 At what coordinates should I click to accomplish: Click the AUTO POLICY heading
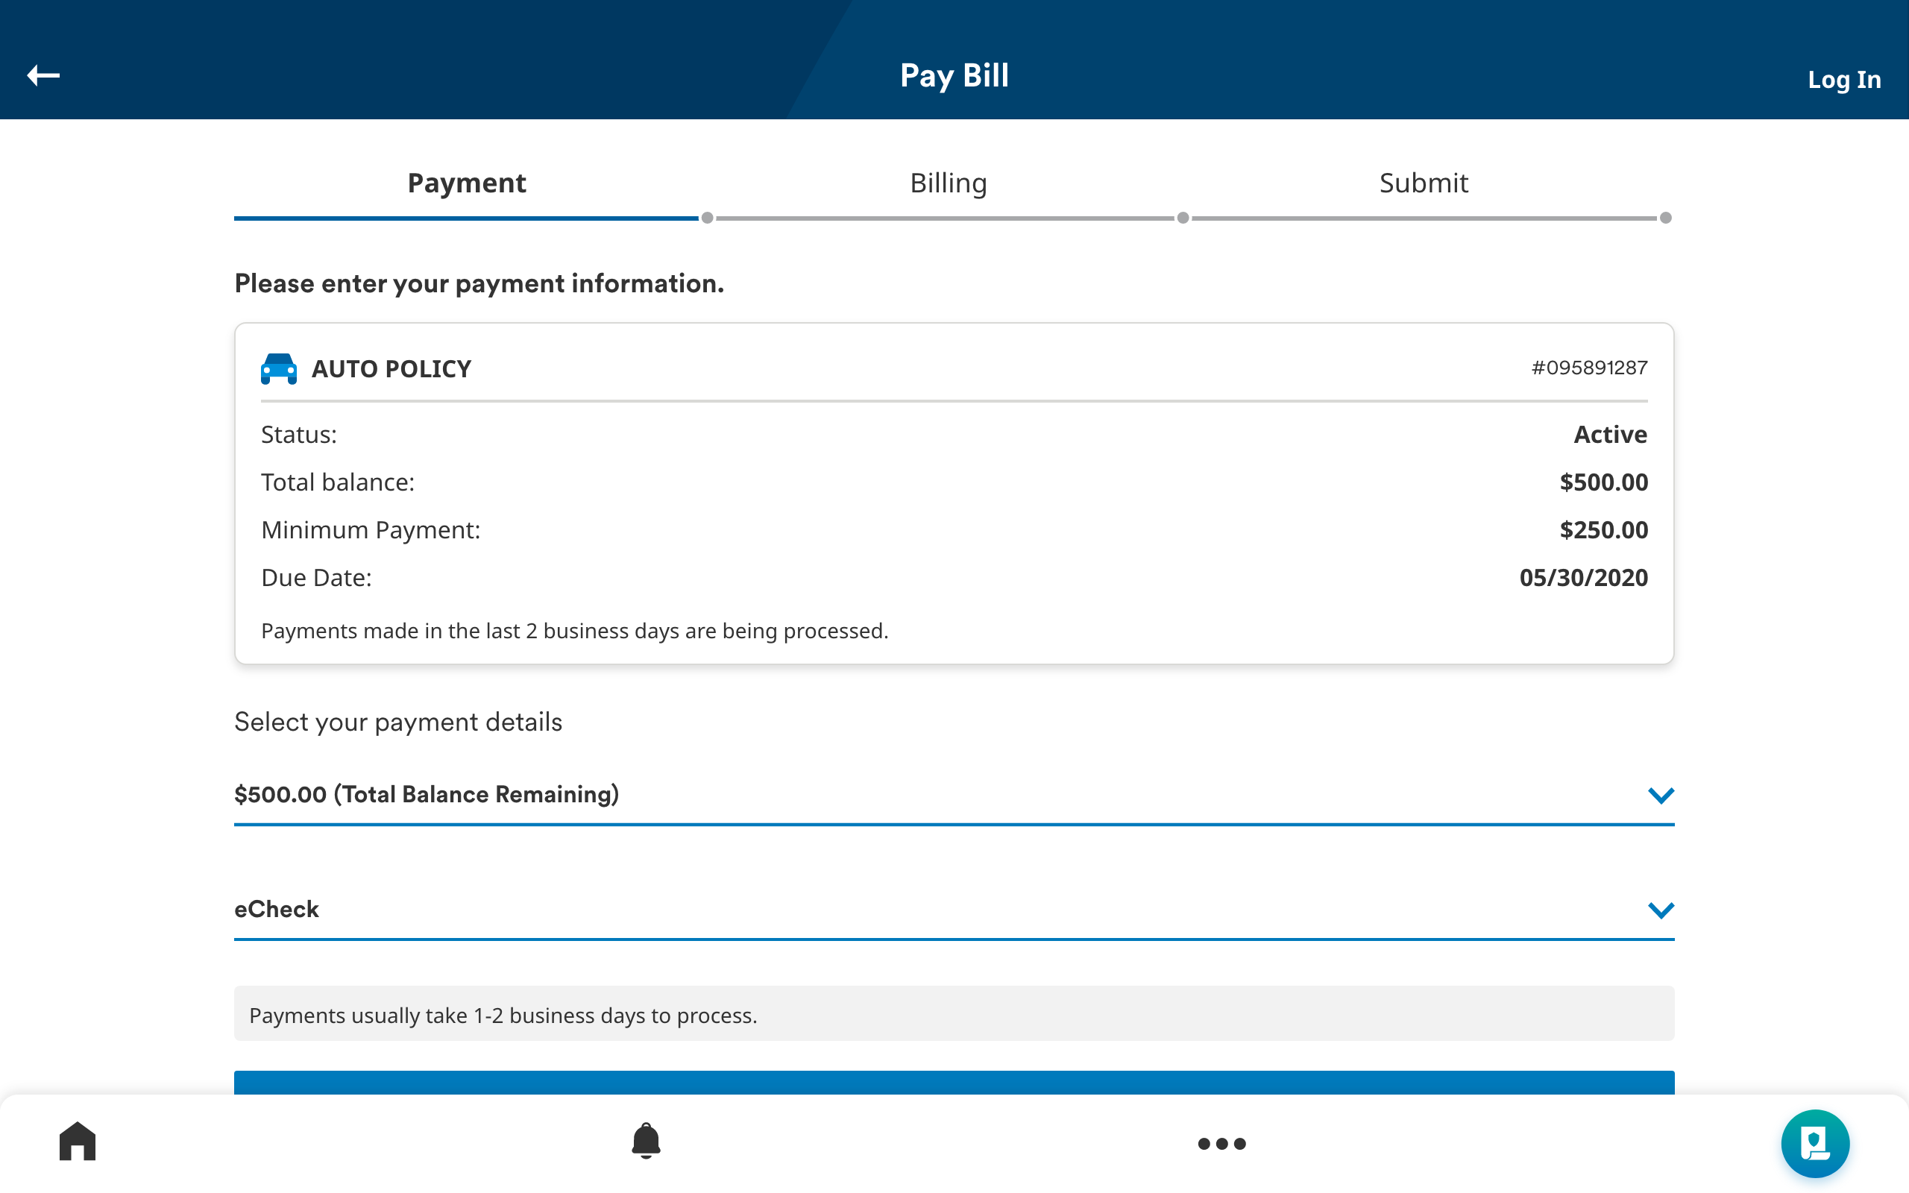[391, 368]
